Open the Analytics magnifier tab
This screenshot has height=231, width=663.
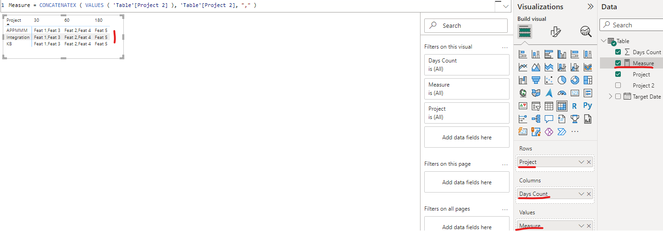point(586,31)
